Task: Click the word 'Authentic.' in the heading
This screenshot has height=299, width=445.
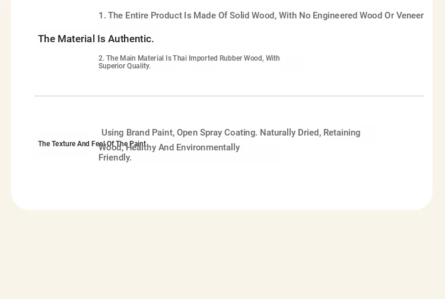Action: [x=131, y=39]
